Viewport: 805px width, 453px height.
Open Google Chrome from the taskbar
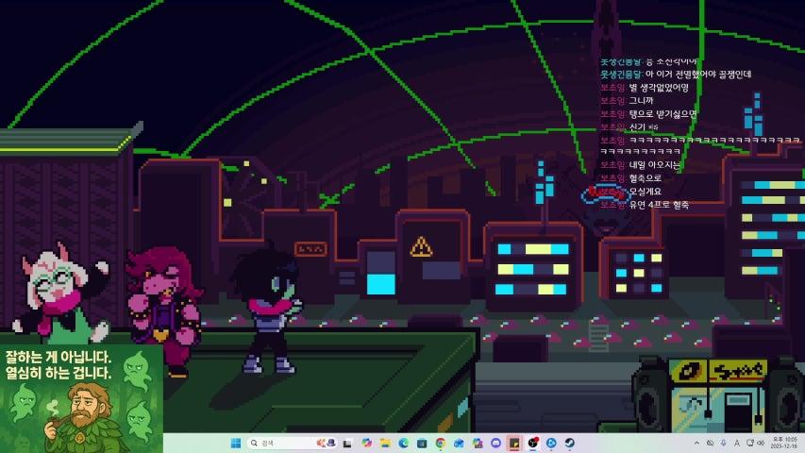point(440,443)
